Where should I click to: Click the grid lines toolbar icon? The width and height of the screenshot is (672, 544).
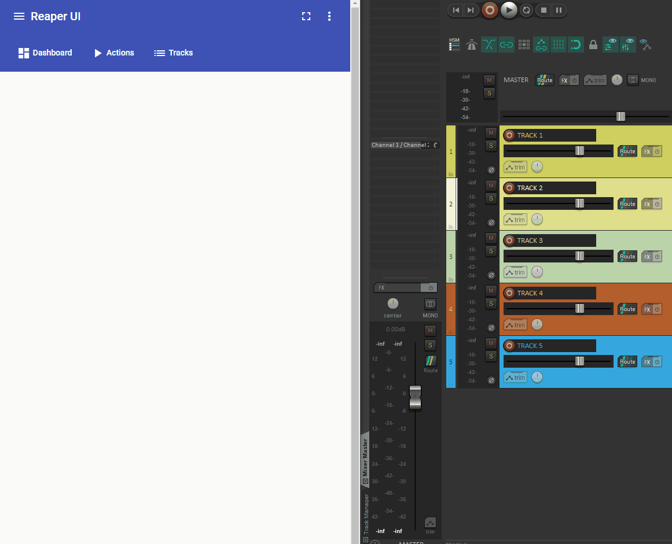pos(558,45)
